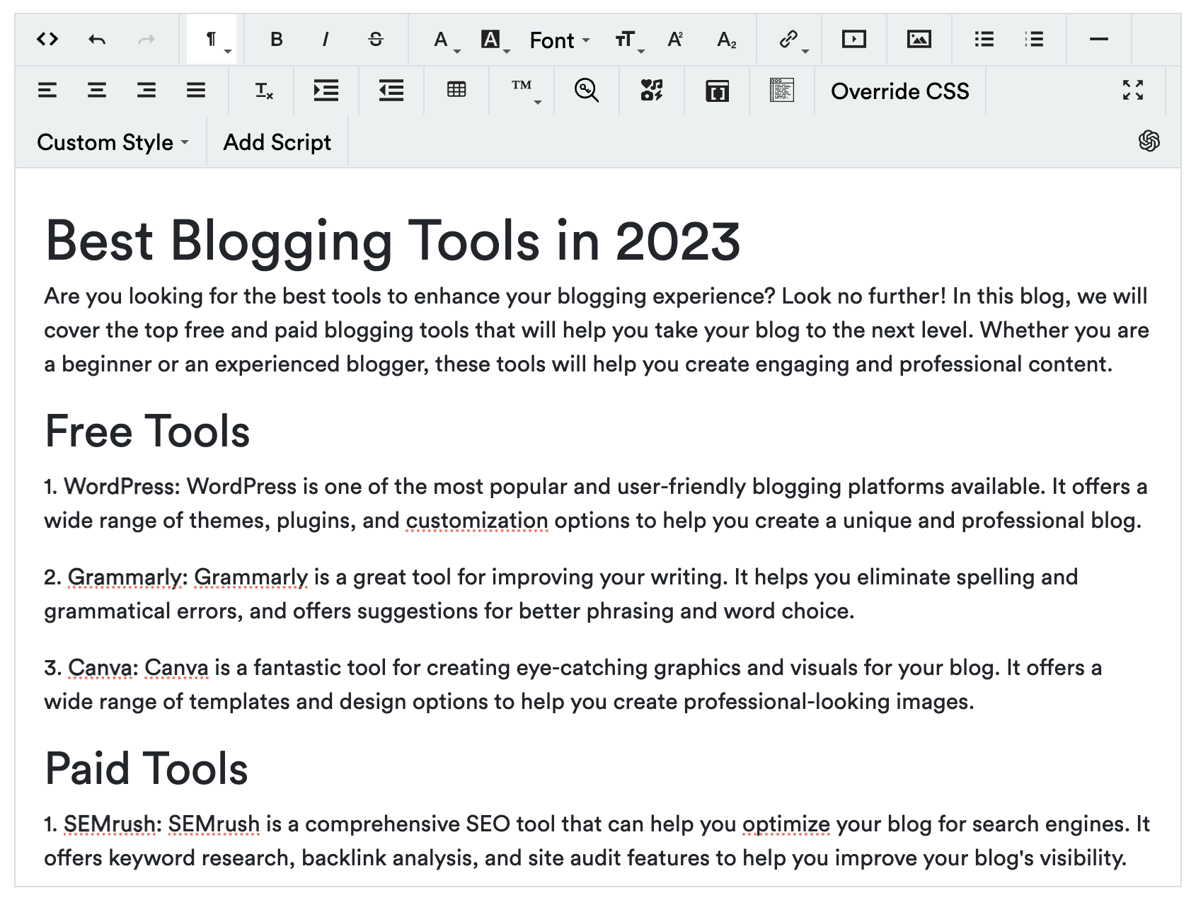Open the paragraph format dropdown

coord(212,40)
